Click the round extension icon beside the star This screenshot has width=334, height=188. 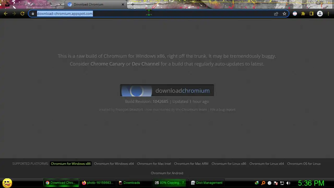tap(295, 14)
